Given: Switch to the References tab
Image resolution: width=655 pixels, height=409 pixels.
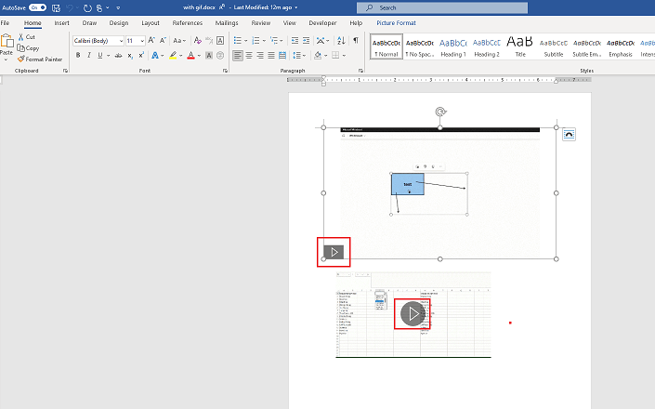Looking at the screenshot, I should [188, 23].
